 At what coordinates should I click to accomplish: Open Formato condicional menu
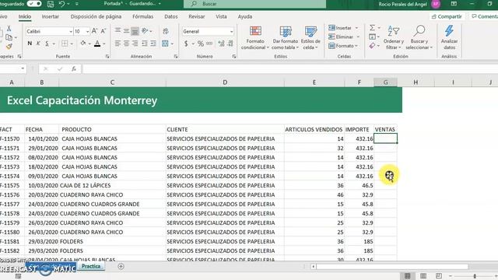click(255, 38)
